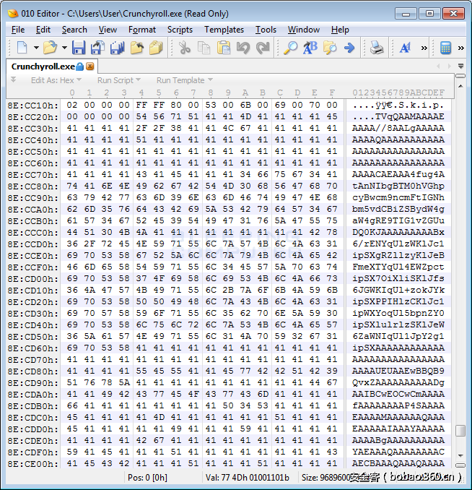Viewport: 472px width, 490px height.
Task: Expand the Open file dropdown arrow
Action: click(64, 48)
